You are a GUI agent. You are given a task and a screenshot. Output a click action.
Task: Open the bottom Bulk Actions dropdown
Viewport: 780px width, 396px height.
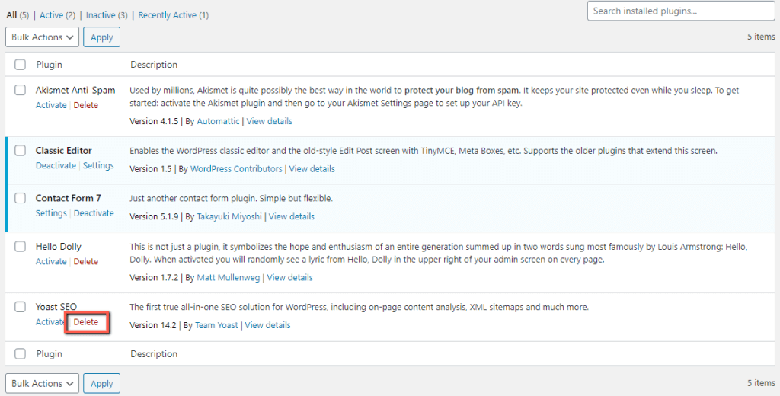click(43, 384)
